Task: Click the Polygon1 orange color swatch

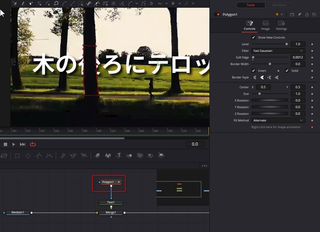Action: coord(277,14)
